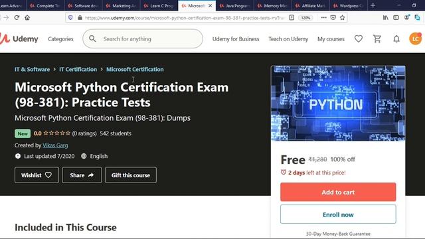Switch to the Software dev tab
This screenshot has width=425, height=239.
(83, 5)
